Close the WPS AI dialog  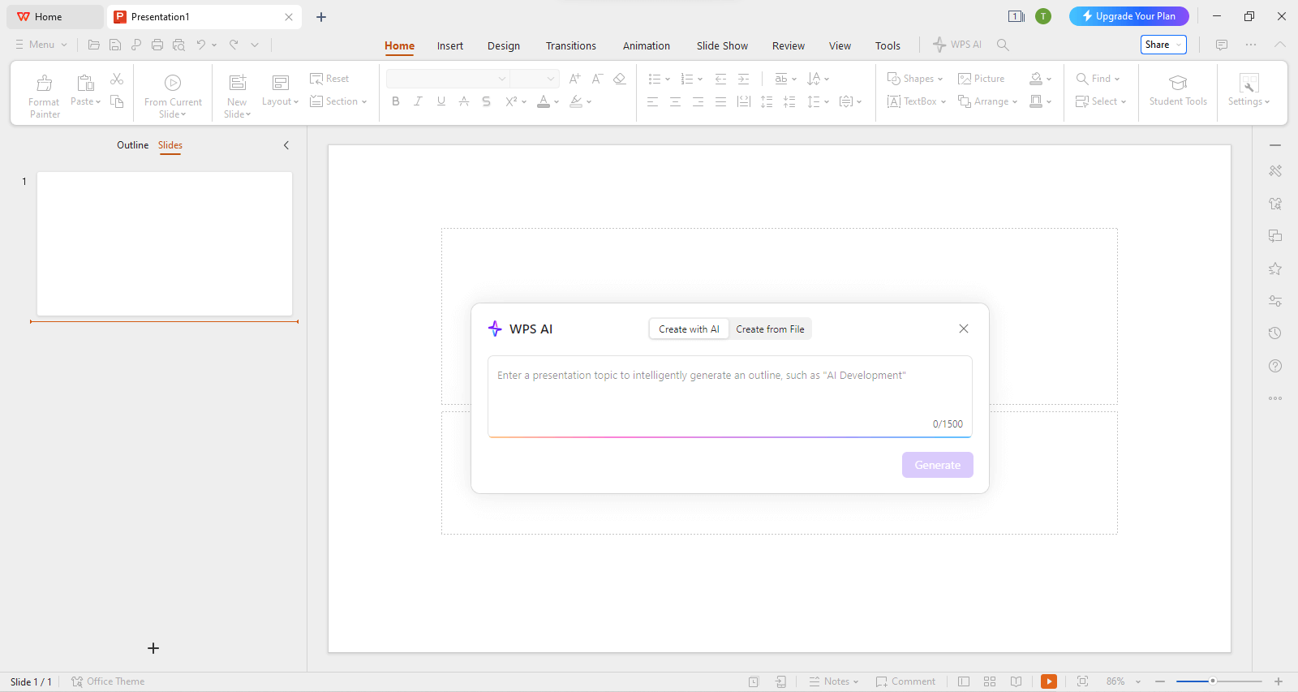[x=964, y=329]
